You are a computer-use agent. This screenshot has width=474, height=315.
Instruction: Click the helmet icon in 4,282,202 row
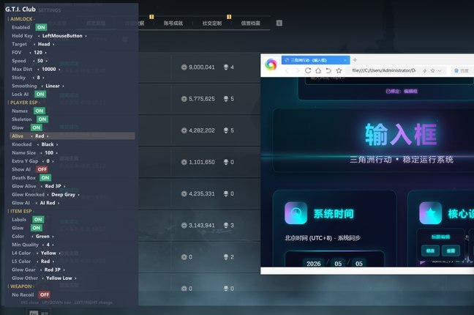226,130
